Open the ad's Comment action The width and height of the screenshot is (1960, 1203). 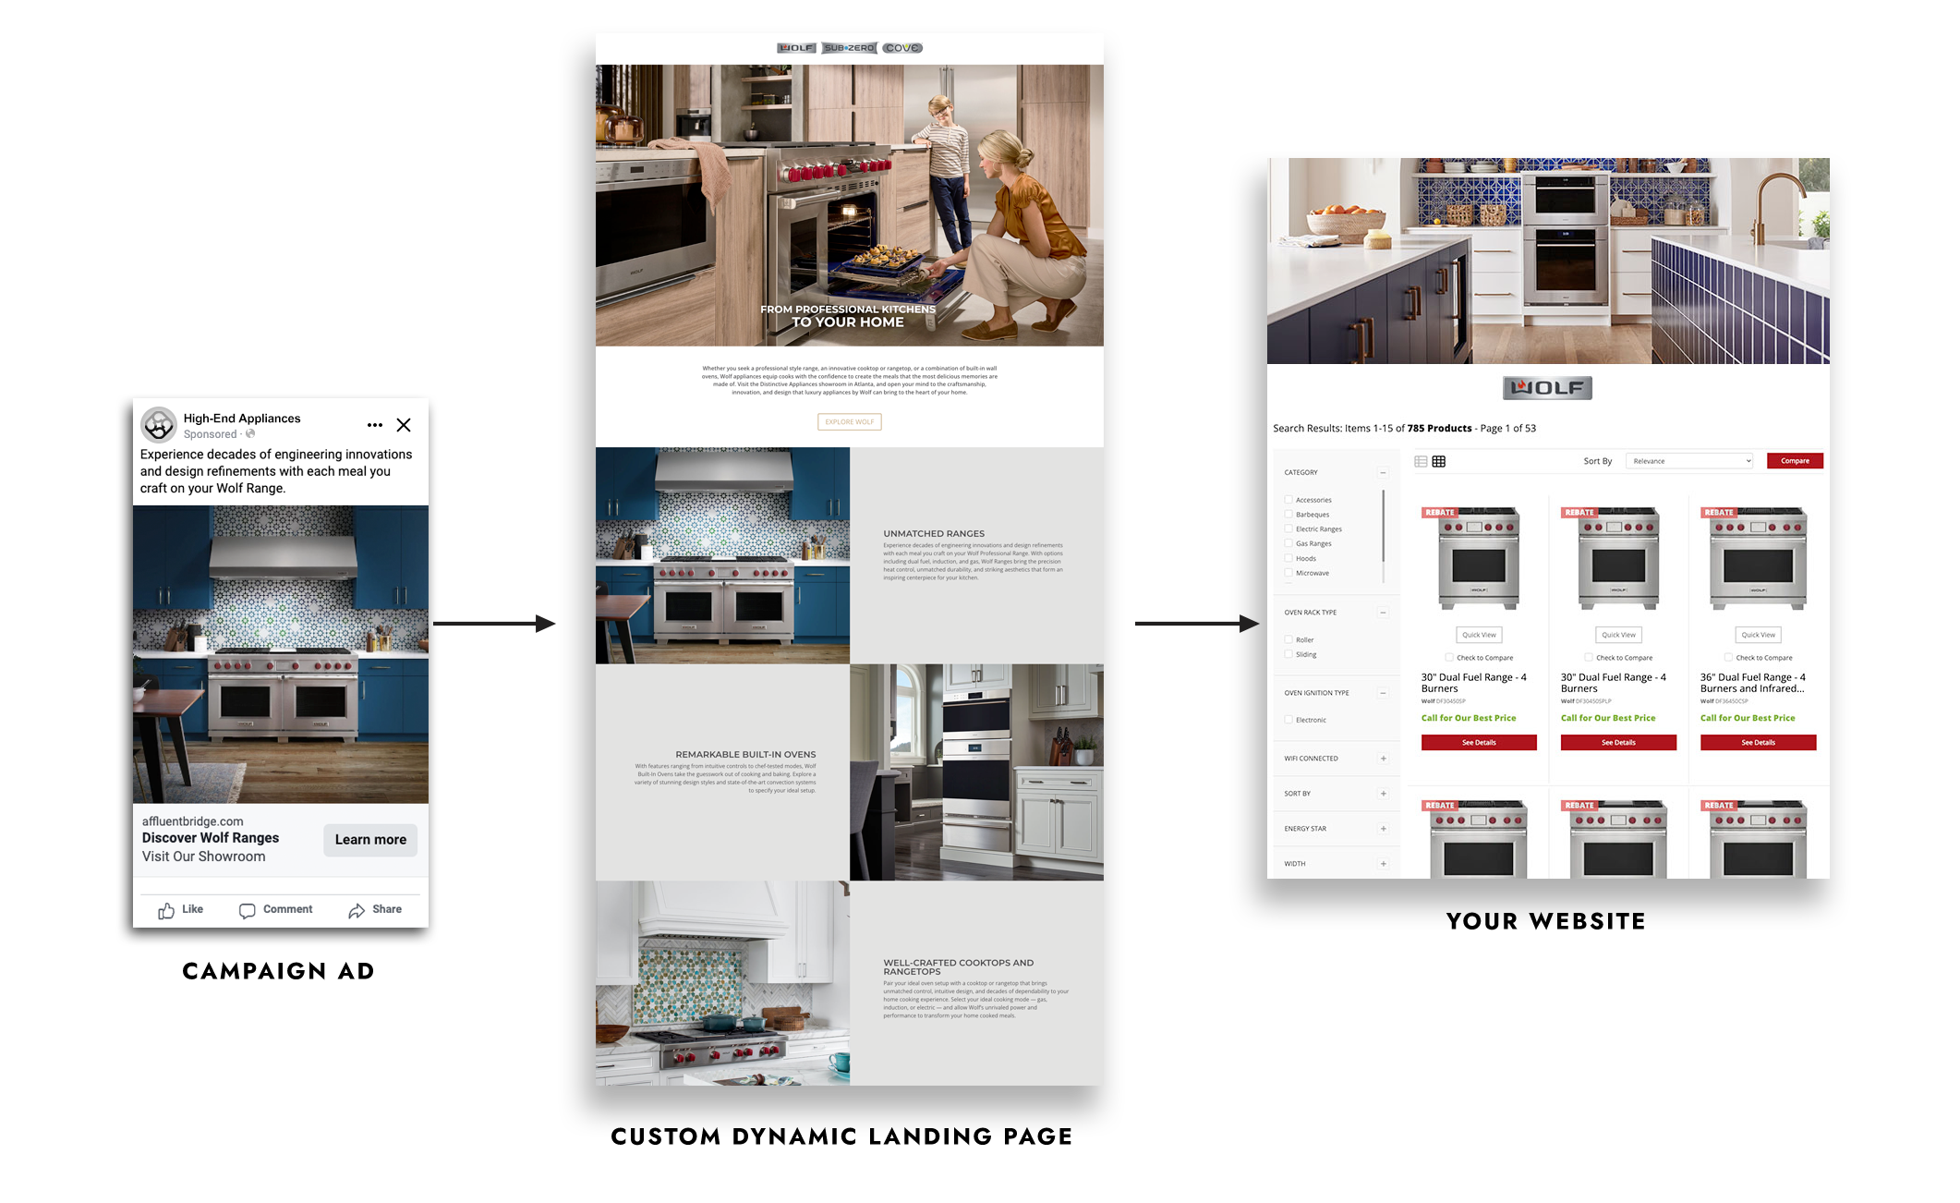point(275,910)
